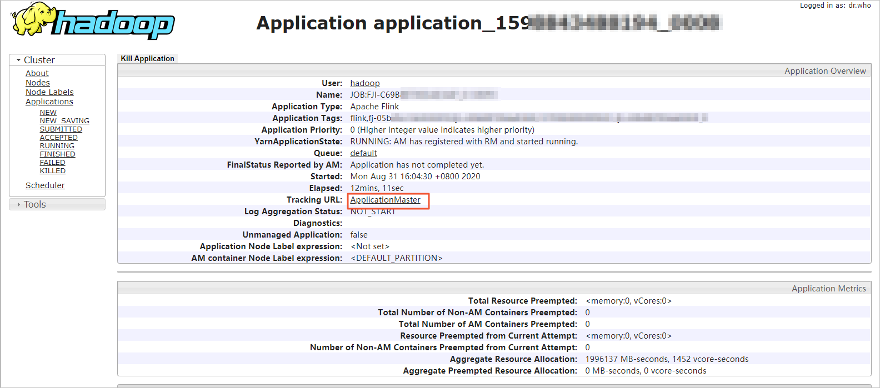Open the Nodes link
This screenshot has width=880, height=388.
38,83
